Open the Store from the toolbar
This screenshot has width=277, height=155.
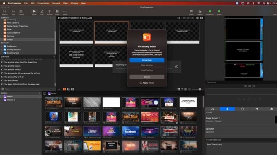[191, 12]
